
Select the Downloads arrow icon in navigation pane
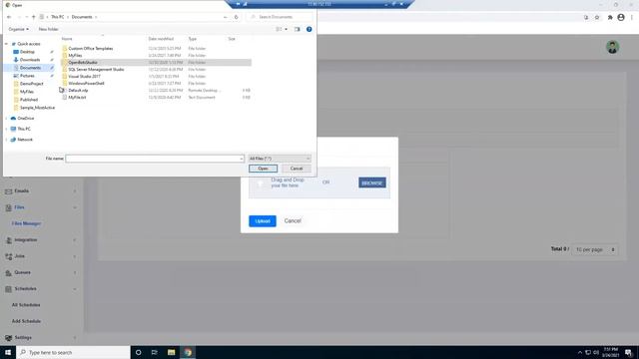click(x=16, y=60)
